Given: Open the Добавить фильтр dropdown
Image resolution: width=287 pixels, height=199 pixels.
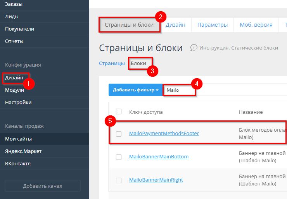Looking at the screenshot, I should click(x=135, y=90).
